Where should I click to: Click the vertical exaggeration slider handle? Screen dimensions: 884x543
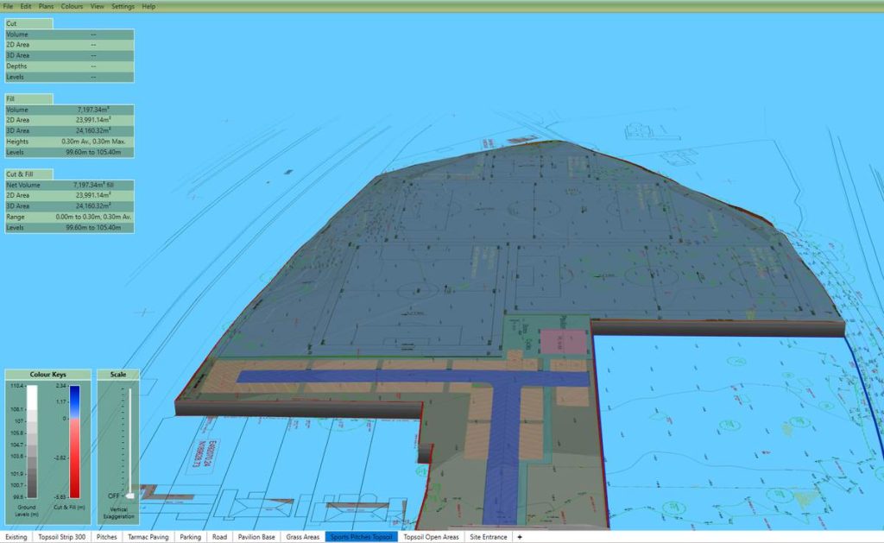click(130, 496)
